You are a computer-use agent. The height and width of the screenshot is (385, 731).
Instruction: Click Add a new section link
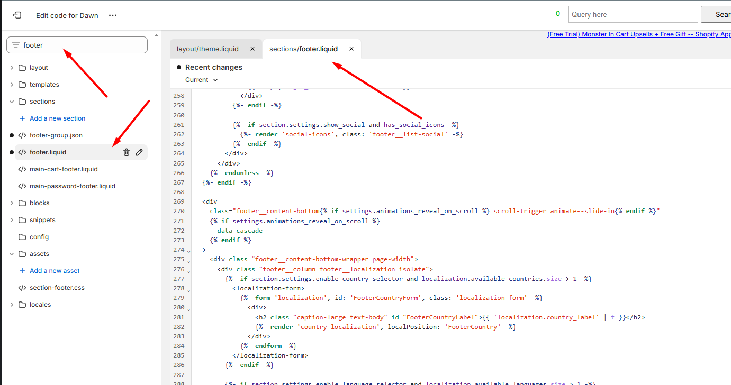tap(57, 118)
